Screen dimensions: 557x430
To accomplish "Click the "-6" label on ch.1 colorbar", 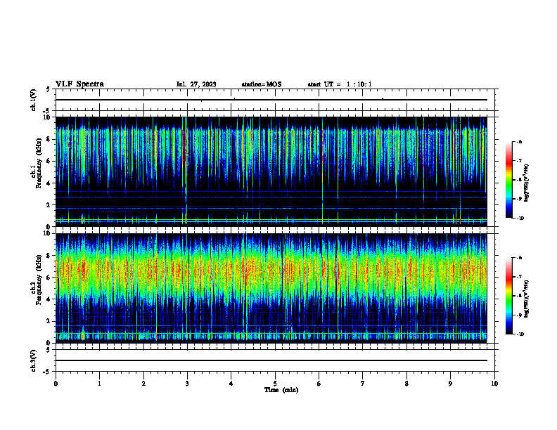I will [518, 142].
